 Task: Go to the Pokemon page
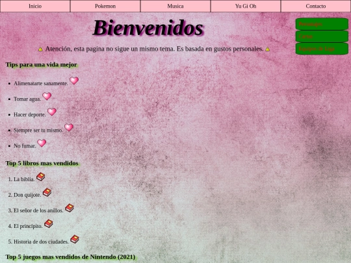(x=105, y=6)
